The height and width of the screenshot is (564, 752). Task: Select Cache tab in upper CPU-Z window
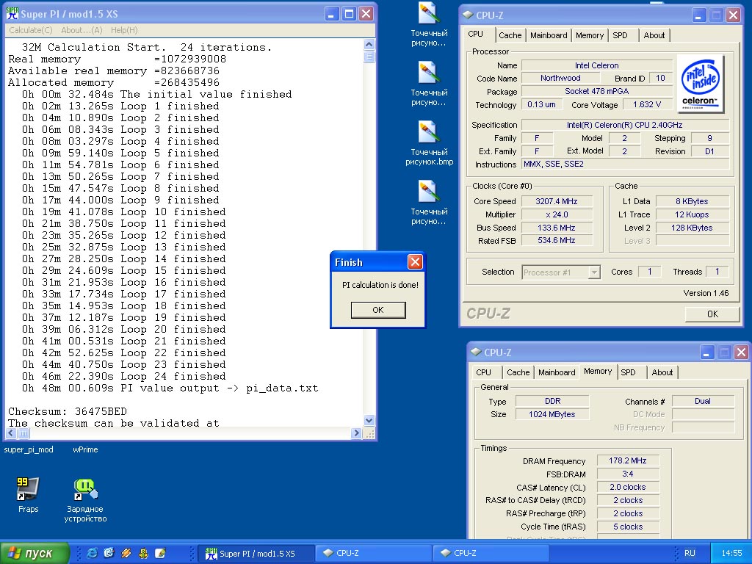click(x=510, y=35)
